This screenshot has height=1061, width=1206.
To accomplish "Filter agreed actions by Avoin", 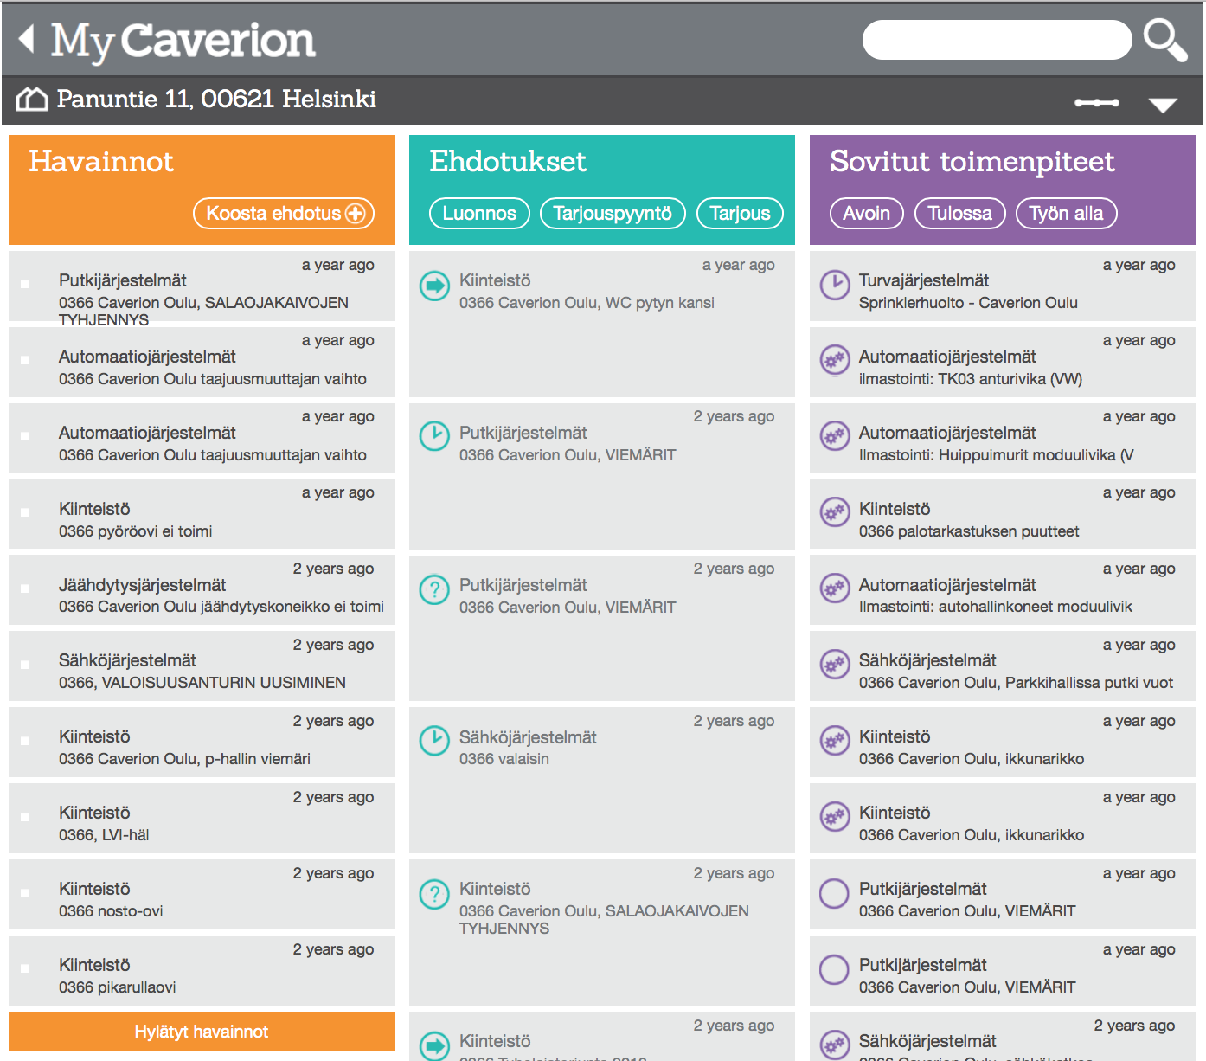I will (x=866, y=214).
